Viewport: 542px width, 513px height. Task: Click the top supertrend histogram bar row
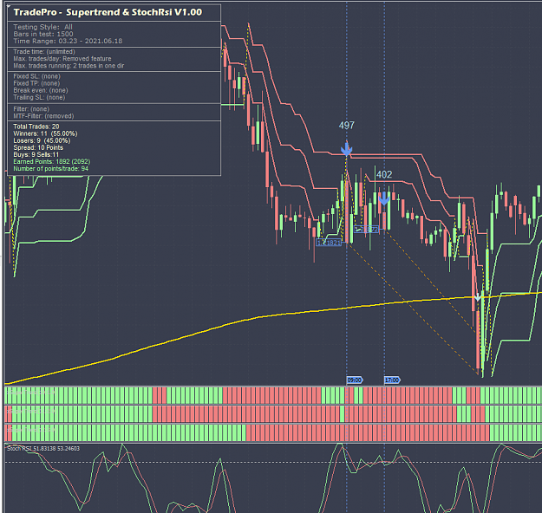[x=273, y=395]
